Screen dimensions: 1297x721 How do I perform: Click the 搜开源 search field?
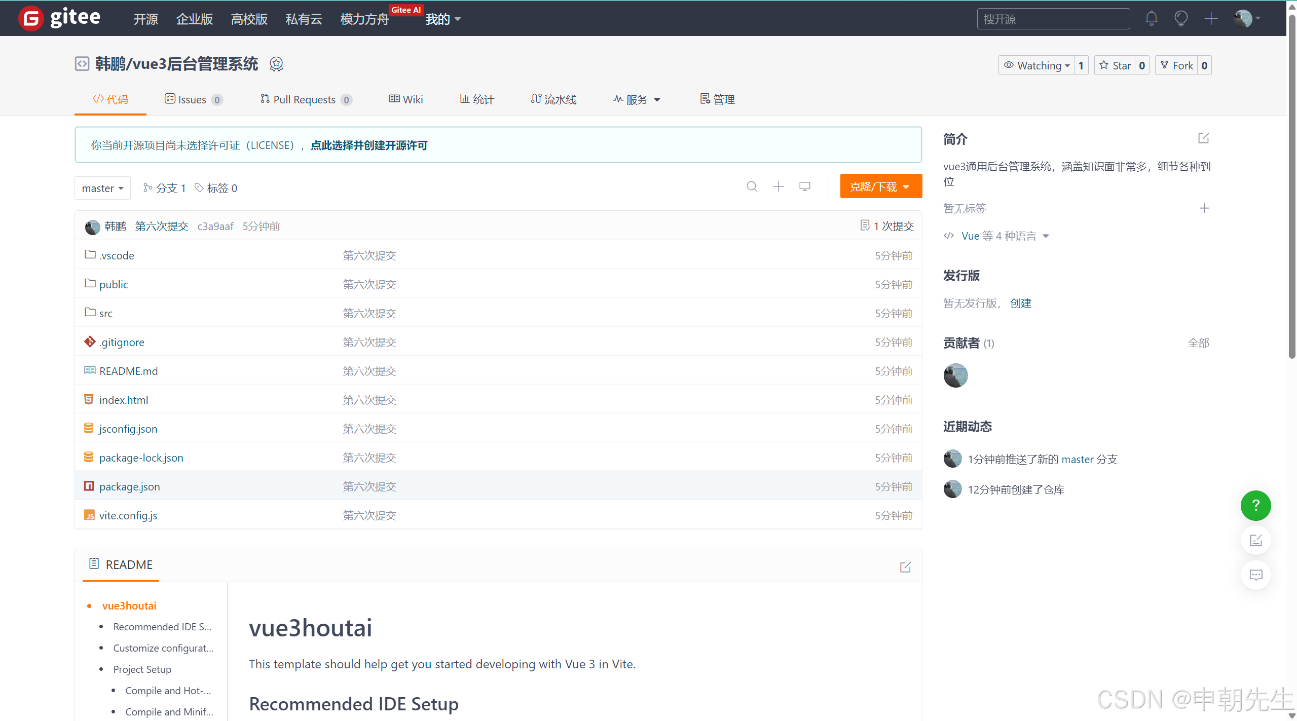click(1052, 19)
